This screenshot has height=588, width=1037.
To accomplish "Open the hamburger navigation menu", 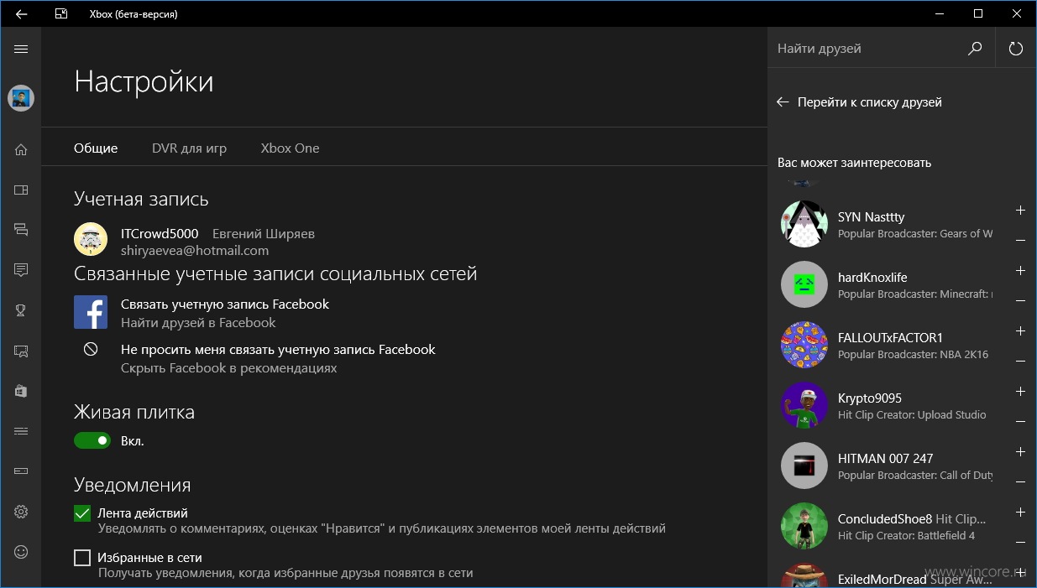I will coord(21,49).
